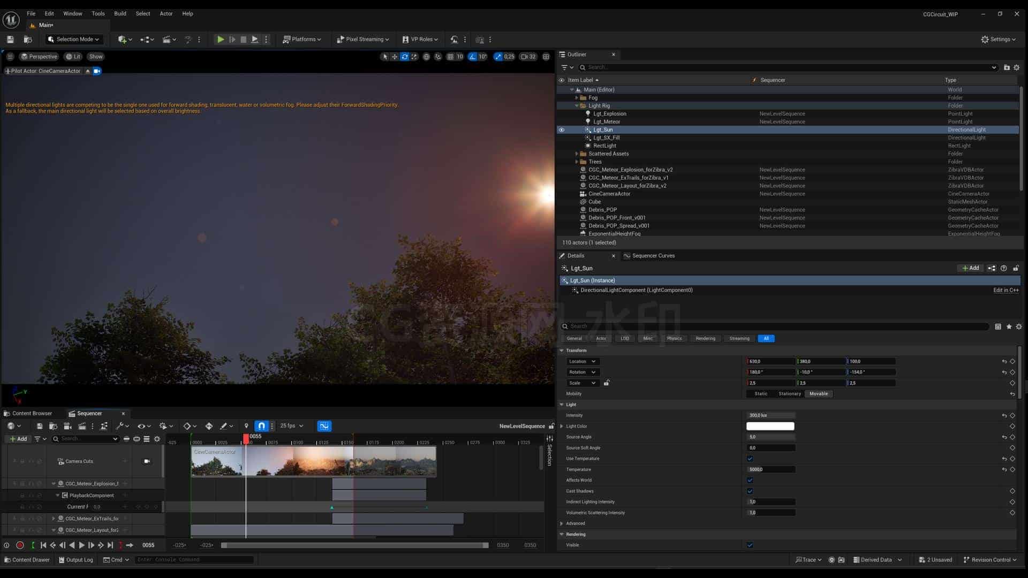Collapse the Light Rig folder
Image resolution: width=1028 pixels, height=578 pixels.
click(577, 106)
